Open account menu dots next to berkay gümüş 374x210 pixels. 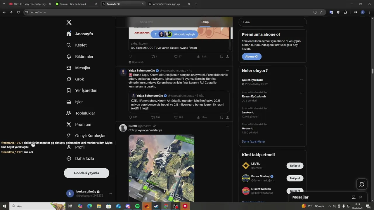(110, 193)
